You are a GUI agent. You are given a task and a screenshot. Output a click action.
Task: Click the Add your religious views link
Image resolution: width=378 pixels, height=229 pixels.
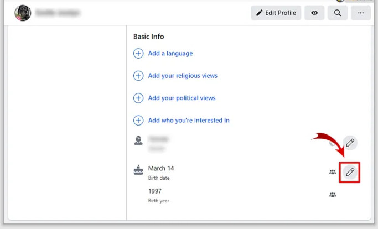coord(183,76)
